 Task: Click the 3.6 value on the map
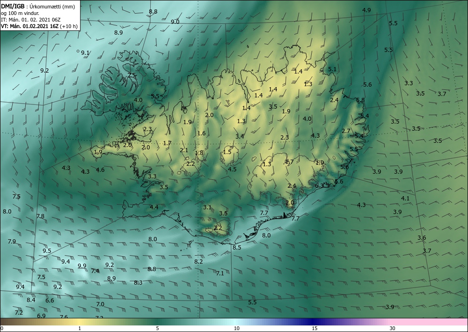(422, 238)
